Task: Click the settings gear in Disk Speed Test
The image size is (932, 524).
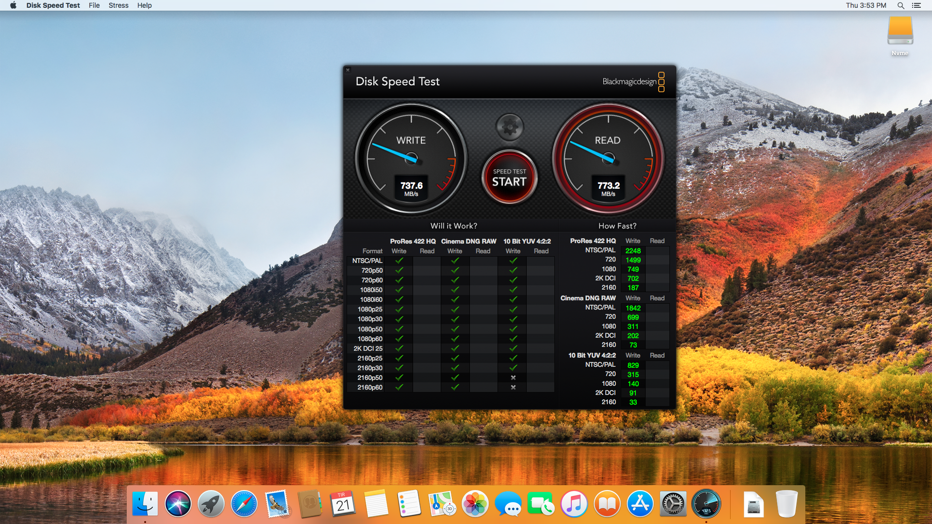Action: point(509,127)
